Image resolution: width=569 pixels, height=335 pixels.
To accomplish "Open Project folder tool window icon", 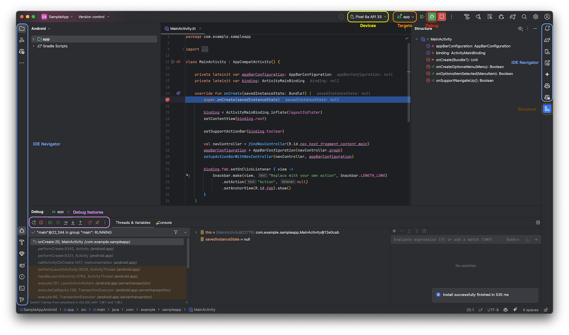I will tap(22, 28).
